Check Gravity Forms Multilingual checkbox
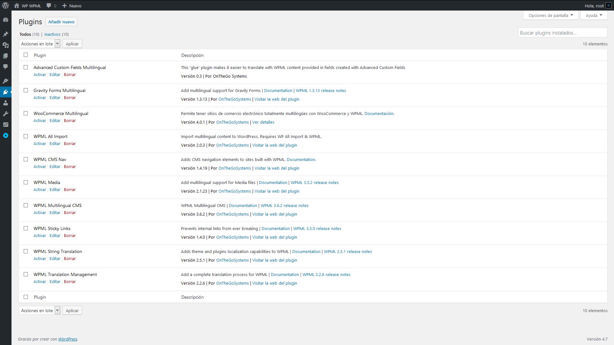This screenshot has width=614, height=345. pyautogui.click(x=26, y=90)
